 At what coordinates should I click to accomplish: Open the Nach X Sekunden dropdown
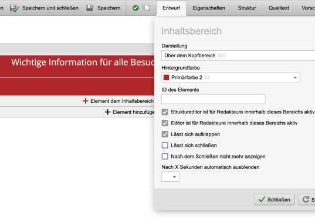click(170, 177)
